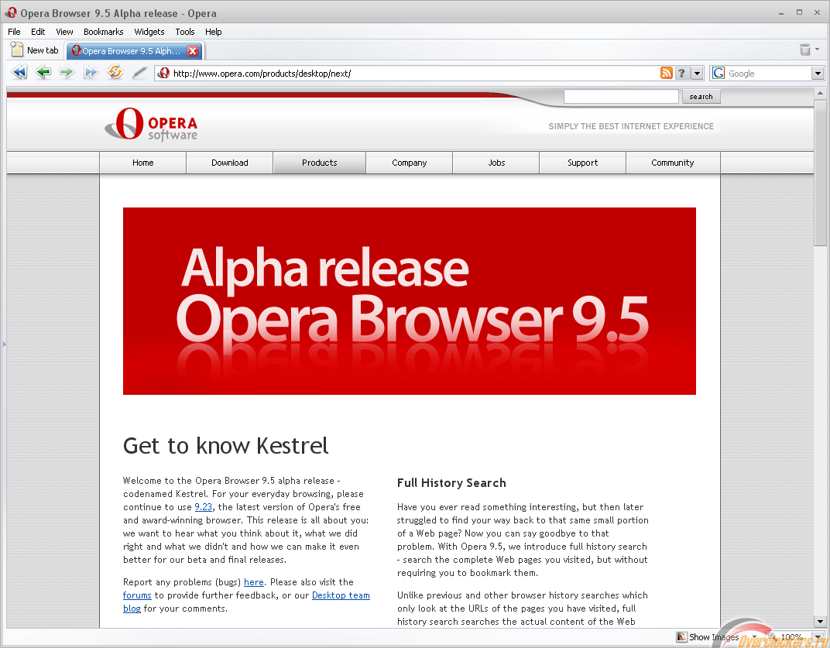Click the Download navigation item
This screenshot has width=830, height=648.
pos(230,163)
